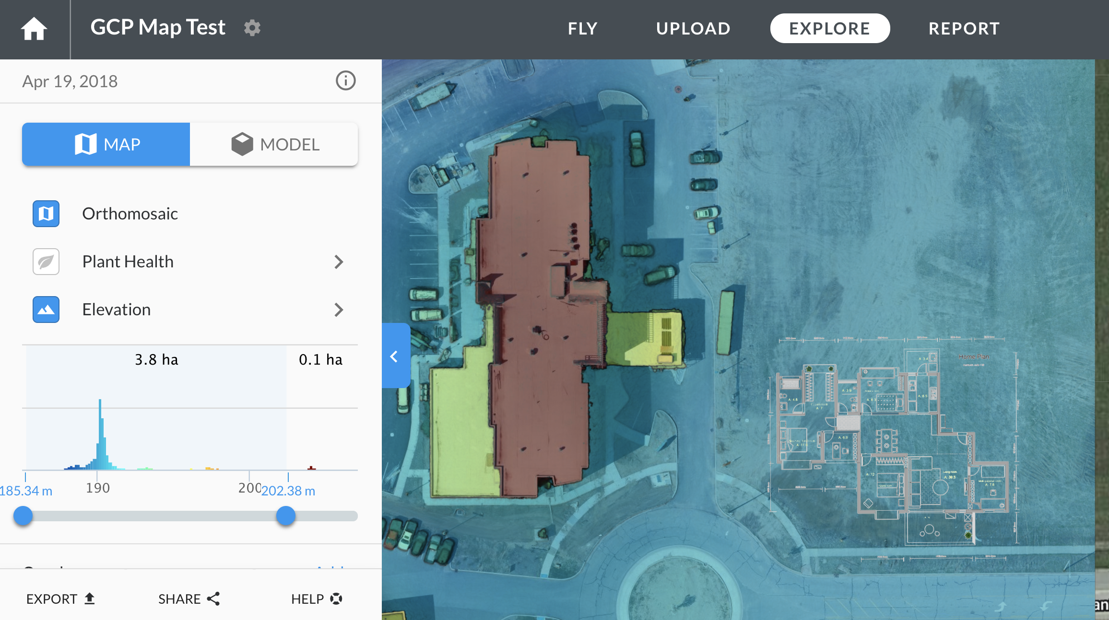
Task: Collapse the sidebar with blue arrow
Action: coord(395,356)
